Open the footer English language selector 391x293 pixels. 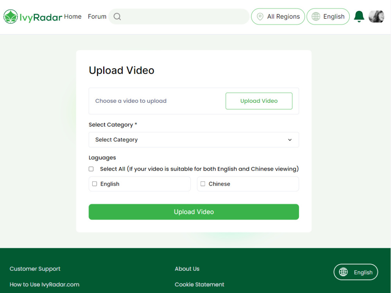[x=355, y=272]
